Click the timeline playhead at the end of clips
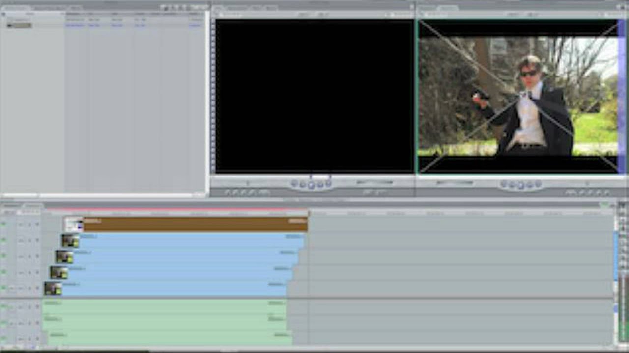 click(x=308, y=212)
